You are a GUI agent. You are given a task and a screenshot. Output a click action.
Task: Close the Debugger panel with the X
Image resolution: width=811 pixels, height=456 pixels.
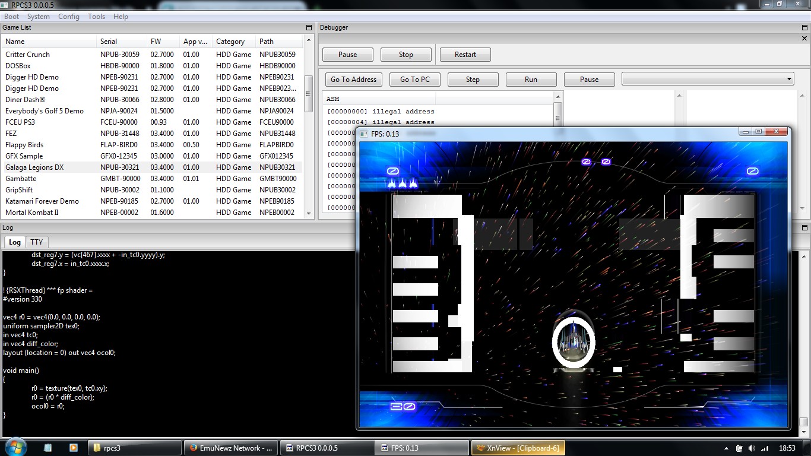805,39
